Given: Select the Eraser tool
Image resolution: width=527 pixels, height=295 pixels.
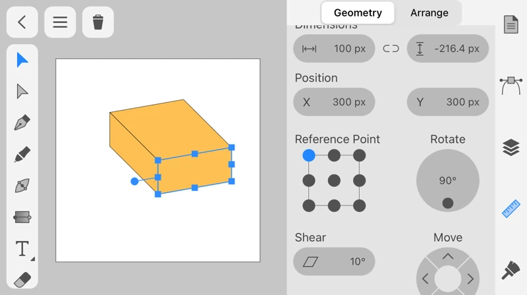Looking at the screenshot, I should (22, 279).
